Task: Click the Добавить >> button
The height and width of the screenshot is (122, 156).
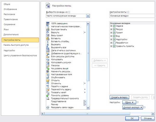Action: coord(100,60)
